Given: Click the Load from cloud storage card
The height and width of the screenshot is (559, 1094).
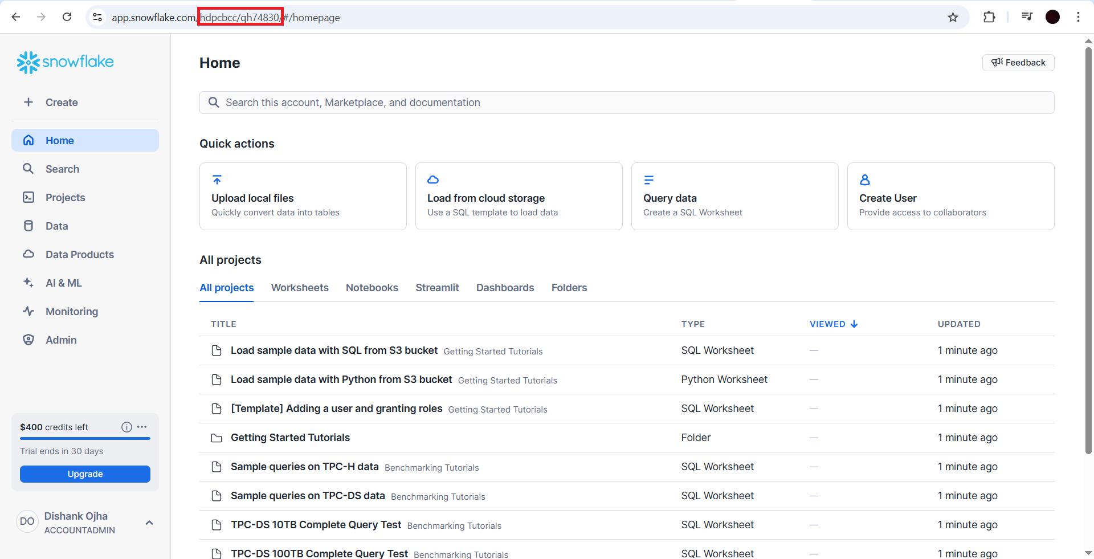Looking at the screenshot, I should coord(519,197).
